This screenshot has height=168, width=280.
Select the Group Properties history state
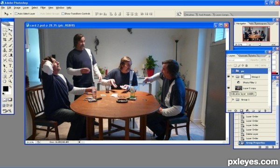pos(255,143)
